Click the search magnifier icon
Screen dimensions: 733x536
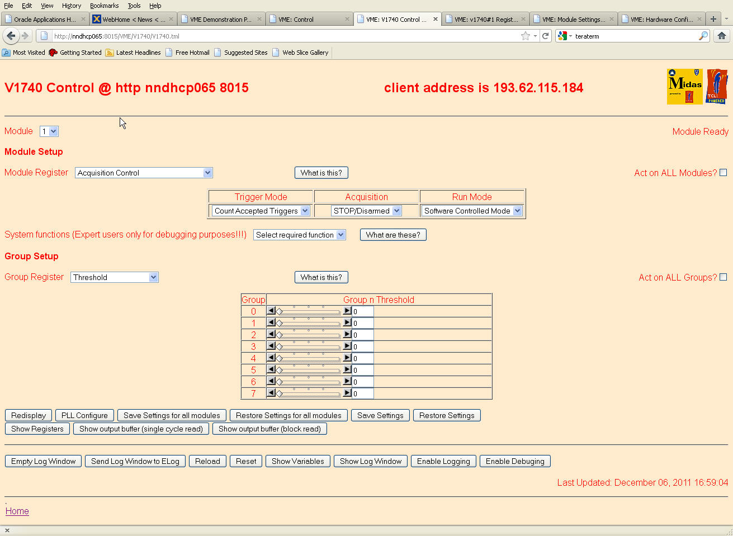click(703, 36)
